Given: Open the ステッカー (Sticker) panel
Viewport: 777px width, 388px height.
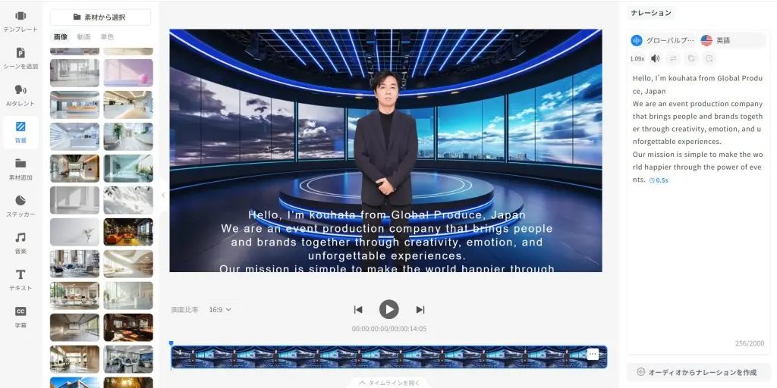Looking at the screenshot, I should pos(20,205).
